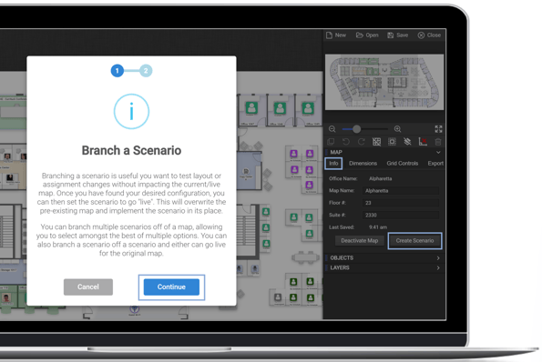This screenshot has height=362, width=542.
Task: Toggle the snap-to-grid icon
Action: 392,142
